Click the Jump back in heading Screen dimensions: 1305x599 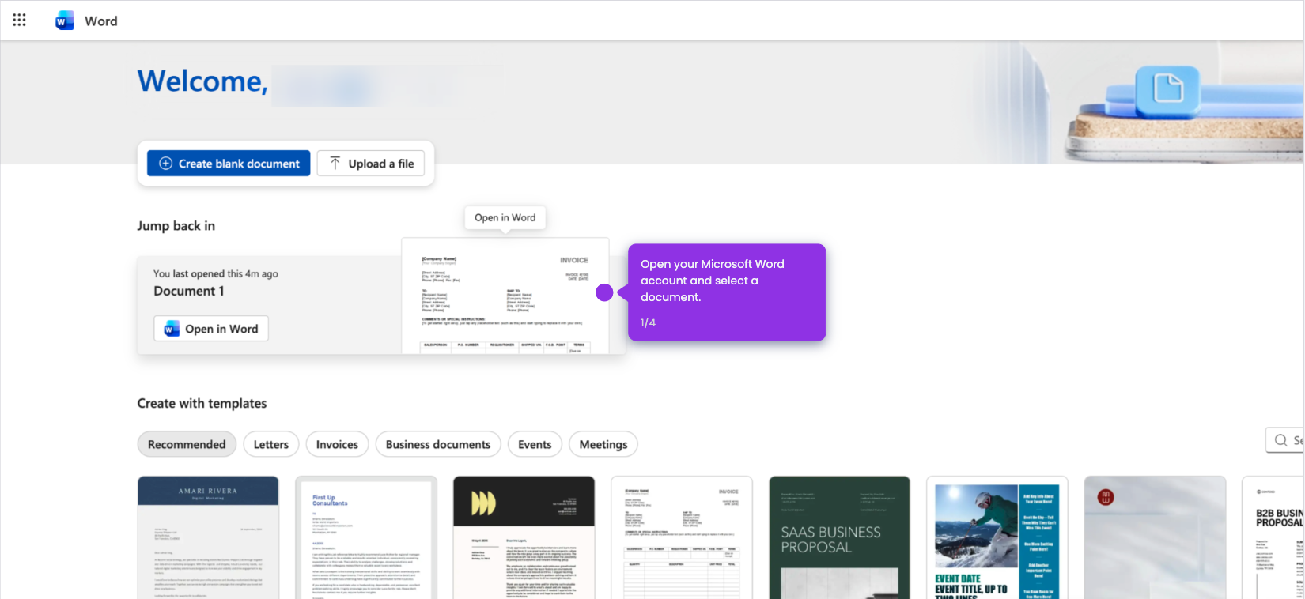click(176, 226)
